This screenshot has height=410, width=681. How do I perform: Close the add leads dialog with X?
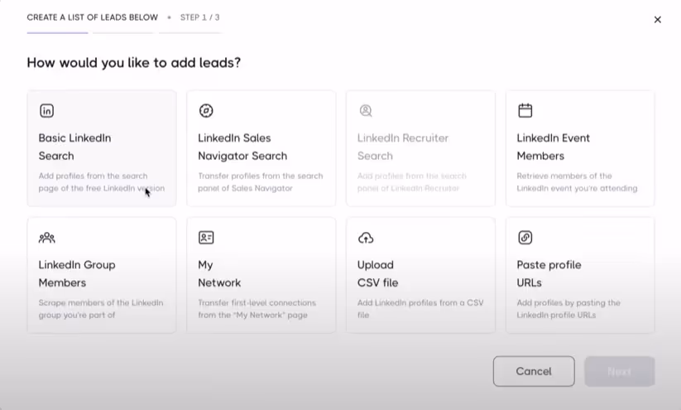tap(658, 20)
